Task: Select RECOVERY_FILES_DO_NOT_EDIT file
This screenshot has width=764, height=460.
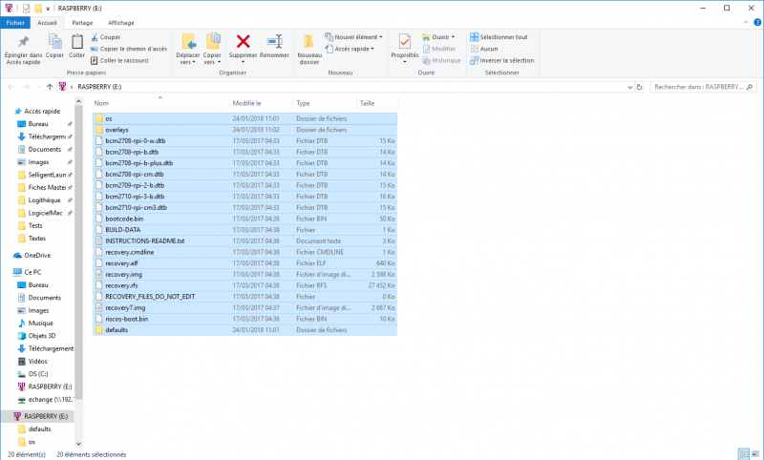Action: tap(244, 297)
